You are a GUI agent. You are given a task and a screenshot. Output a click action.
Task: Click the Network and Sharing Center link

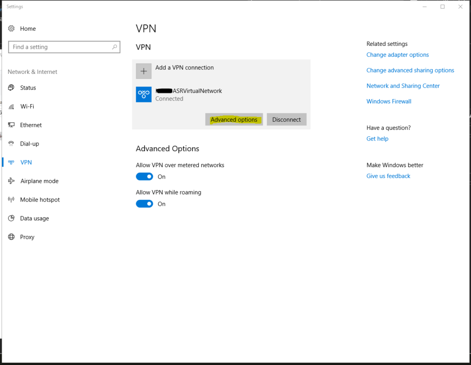[403, 86]
